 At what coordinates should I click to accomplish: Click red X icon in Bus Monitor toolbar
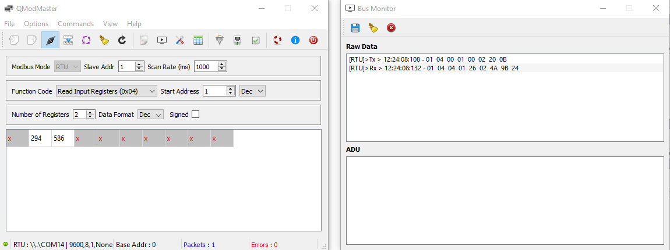pos(391,27)
